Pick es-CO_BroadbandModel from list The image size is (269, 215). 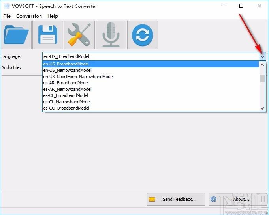[x=151, y=108]
